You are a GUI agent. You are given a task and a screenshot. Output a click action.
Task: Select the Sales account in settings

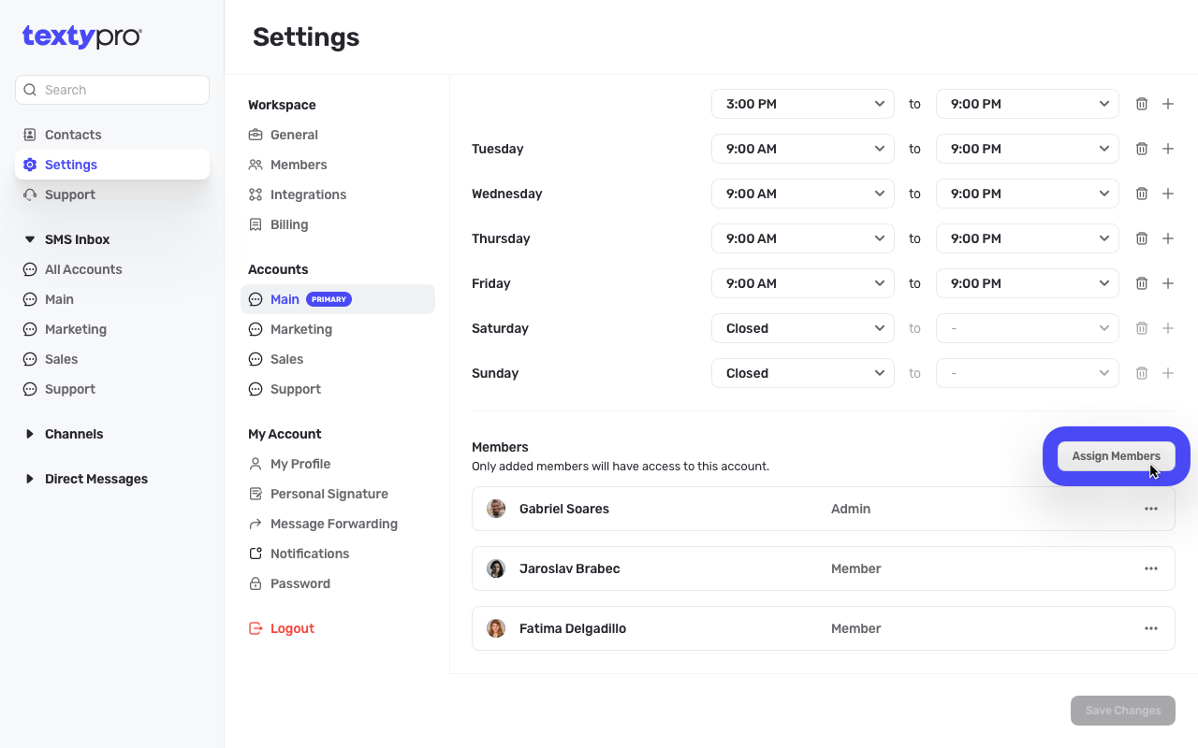(x=286, y=359)
